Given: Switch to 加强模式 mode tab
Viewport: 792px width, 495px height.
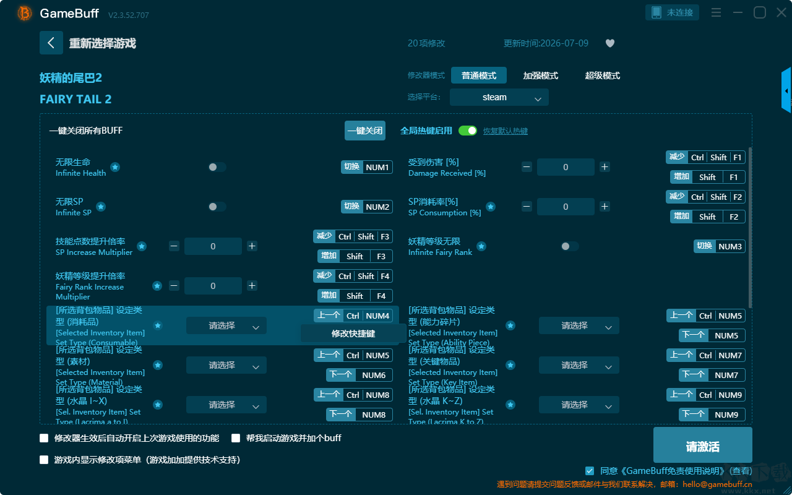Looking at the screenshot, I should coord(541,75).
